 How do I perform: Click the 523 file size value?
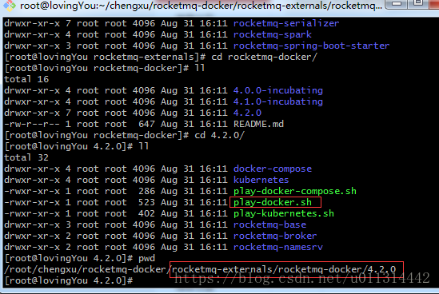coord(146,202)
